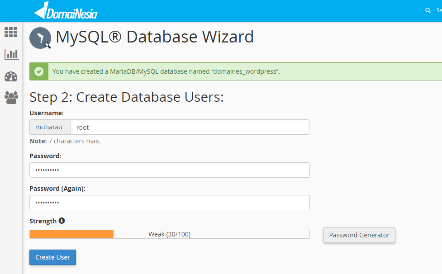Open the statistics bar chart sidebar icon

pyautogui.click(x=12, y=54)
